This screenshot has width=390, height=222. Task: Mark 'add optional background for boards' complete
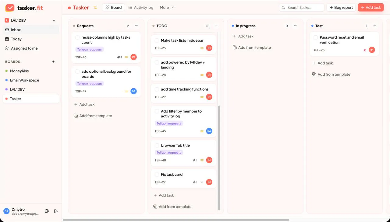[77, 71]
